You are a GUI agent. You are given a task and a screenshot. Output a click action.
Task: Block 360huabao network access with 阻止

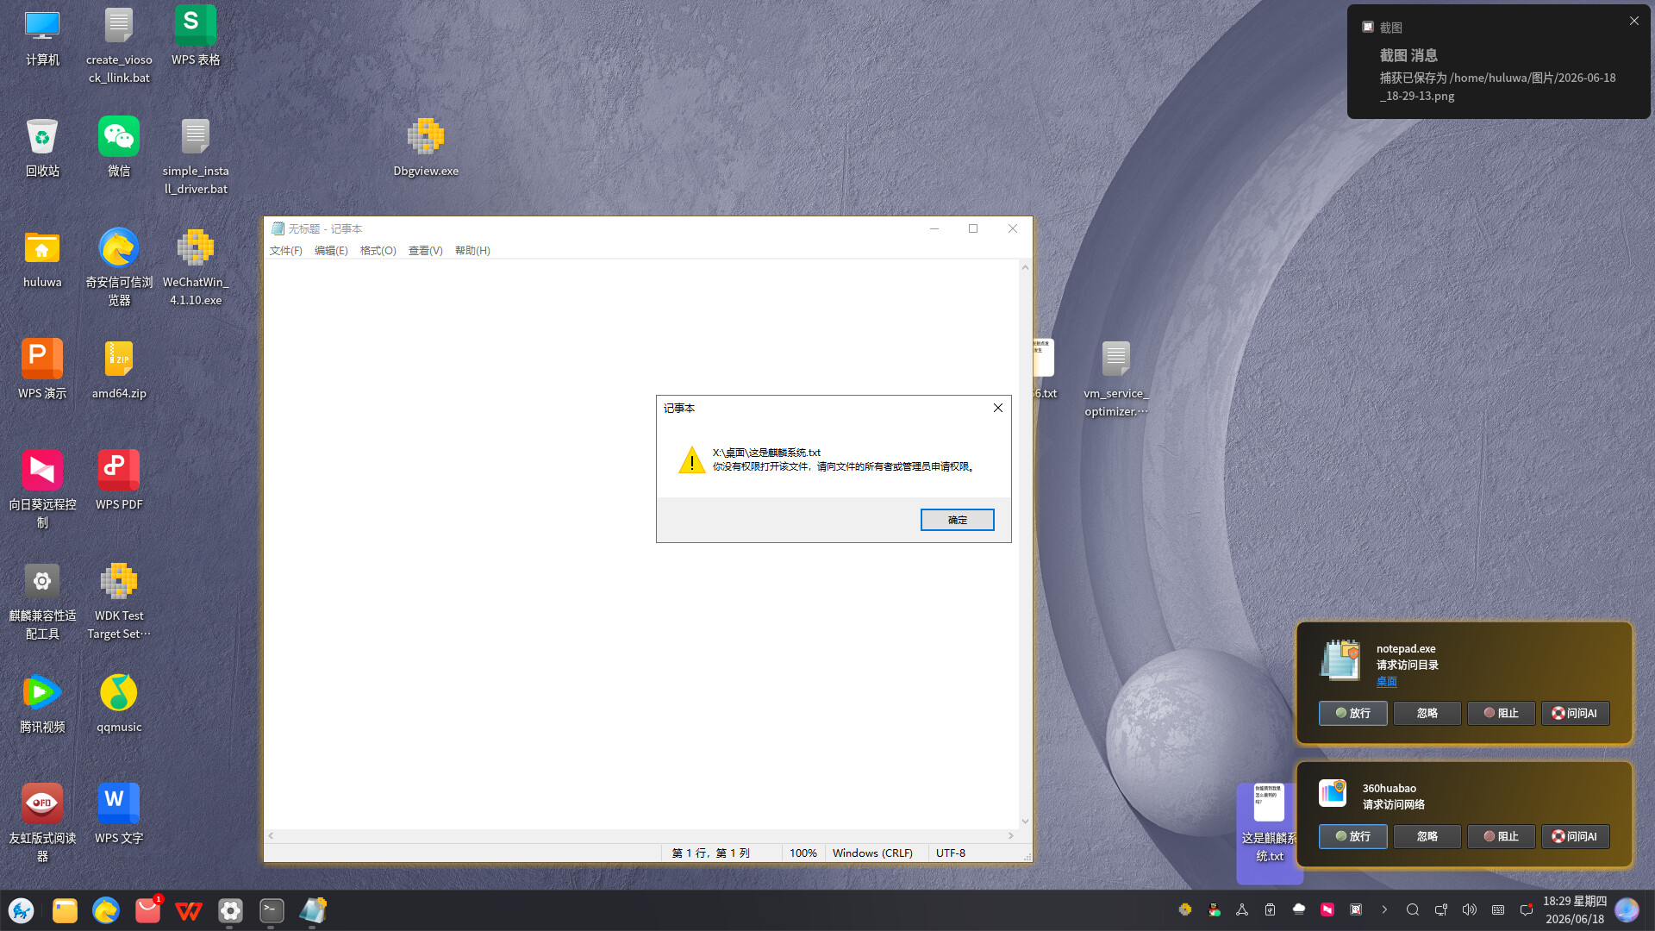[1501, 836]
